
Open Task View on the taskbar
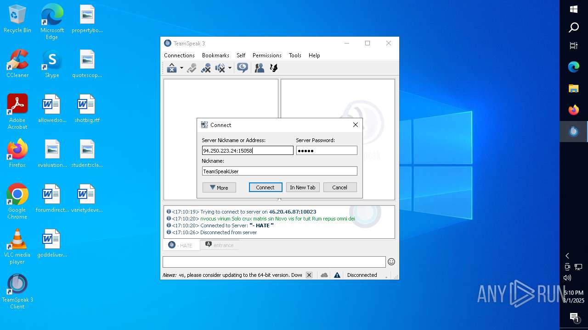[x=574, y=45]
